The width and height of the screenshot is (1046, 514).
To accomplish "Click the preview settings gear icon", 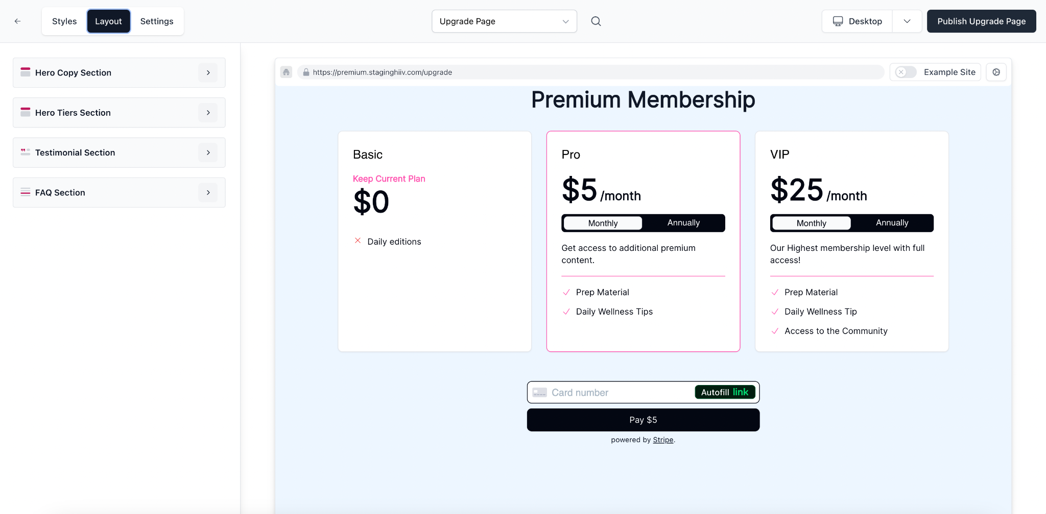I will 996,72.
